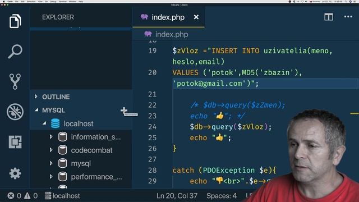The height and width of the screenshot is (202, 359).
Task: Open the Explorer view in the activity bar
Action: point(15,21)
